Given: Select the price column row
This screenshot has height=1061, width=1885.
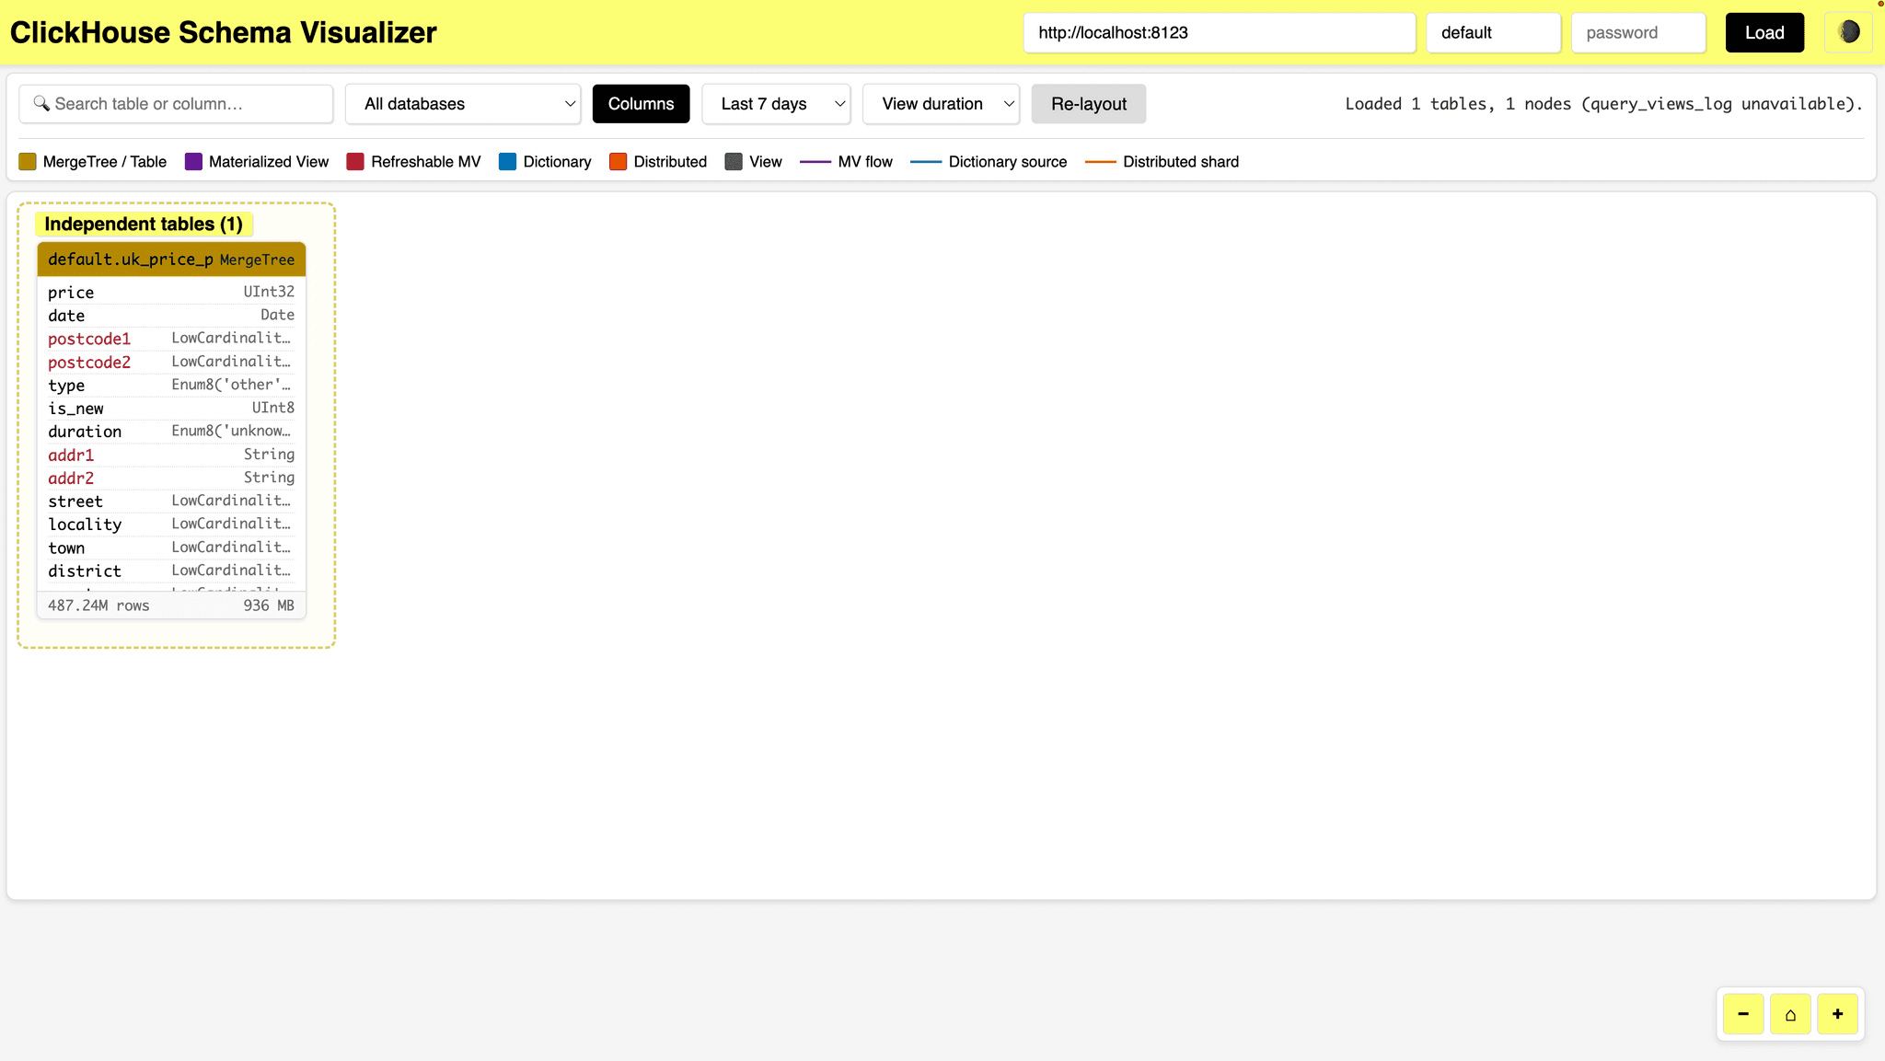Looking at the screenshot, I should tap(171, 292).
